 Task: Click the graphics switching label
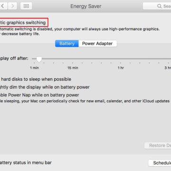pyautogui.click(x=23, y=23)
